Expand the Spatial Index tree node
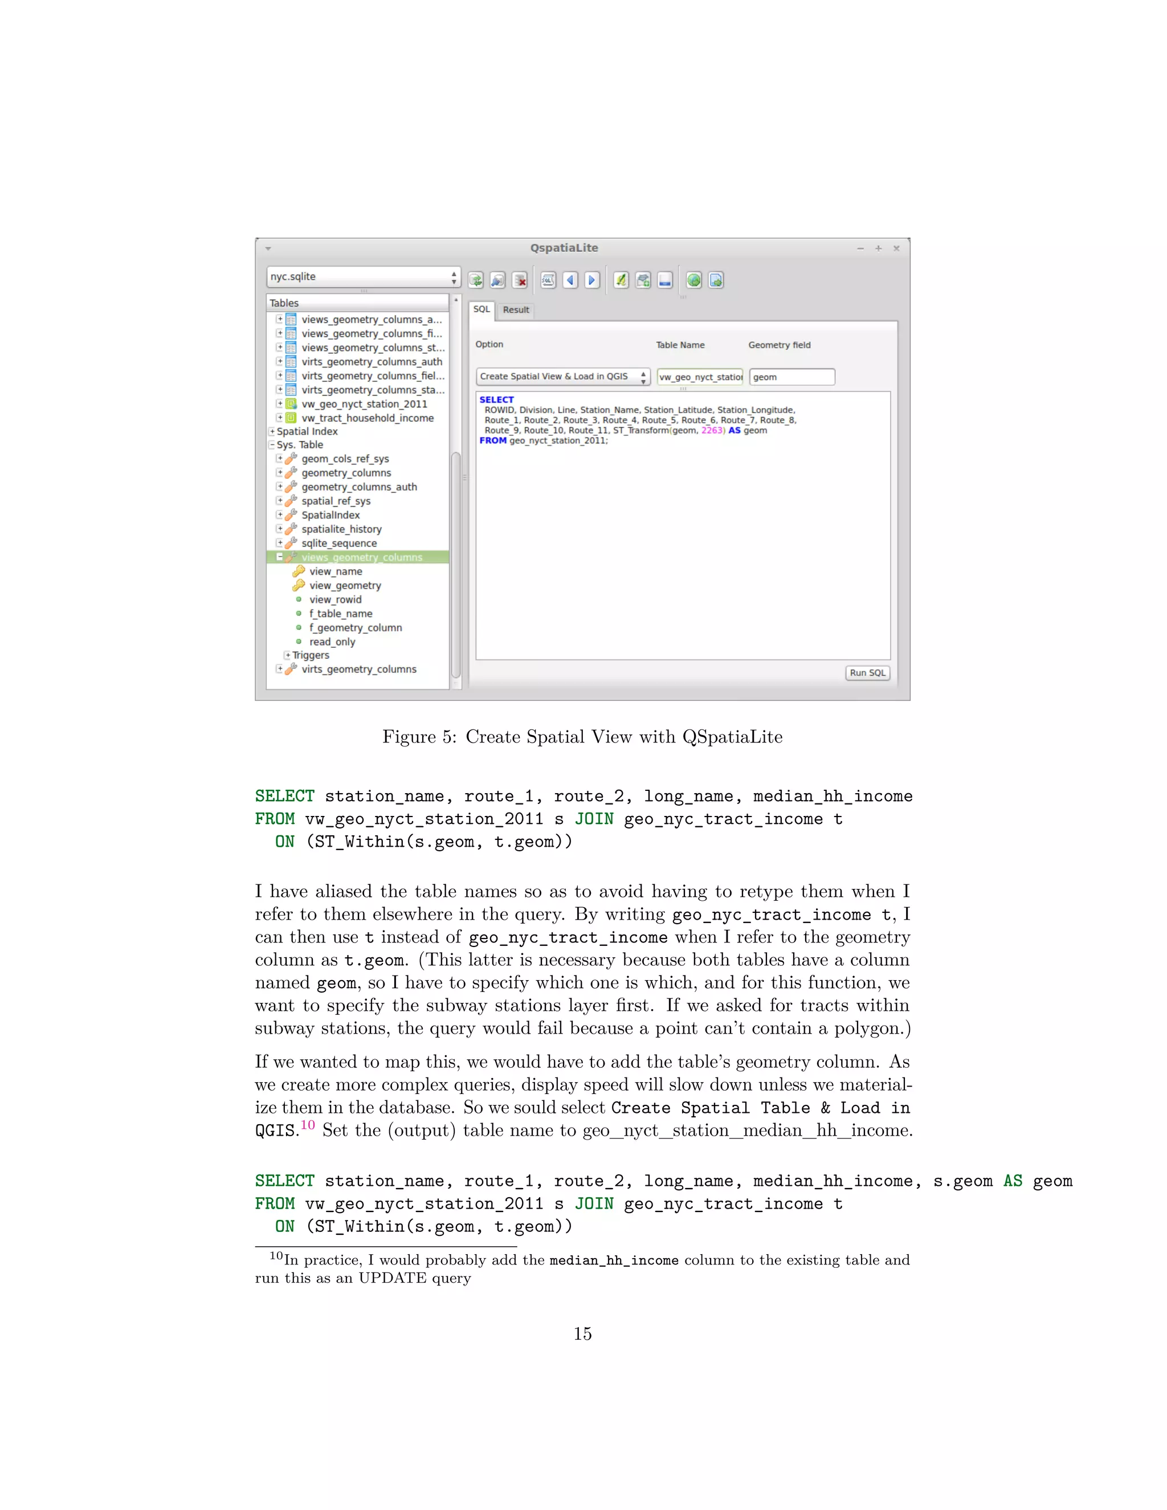Screen dimensions: 1167x1510 click(272, 431)
